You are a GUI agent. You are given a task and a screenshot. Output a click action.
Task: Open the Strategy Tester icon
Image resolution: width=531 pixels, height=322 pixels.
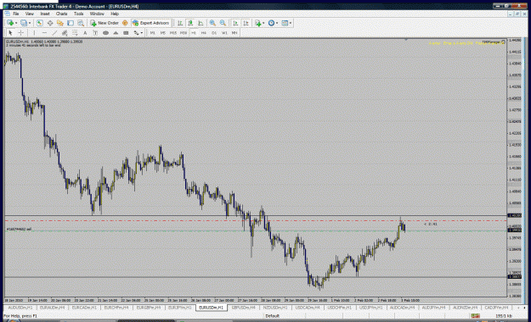click(81, 23)
